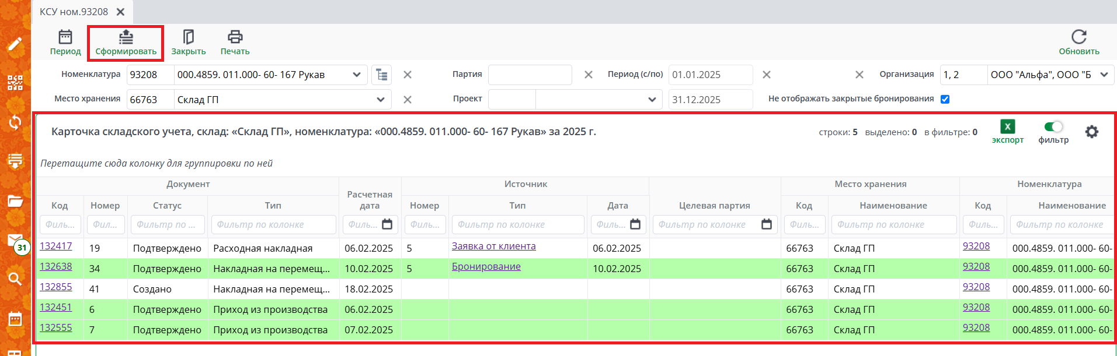Viewport: 1117px width, 356px height.
Task: Open the Организация dropdown list
Action: (x=1104, y=75)
